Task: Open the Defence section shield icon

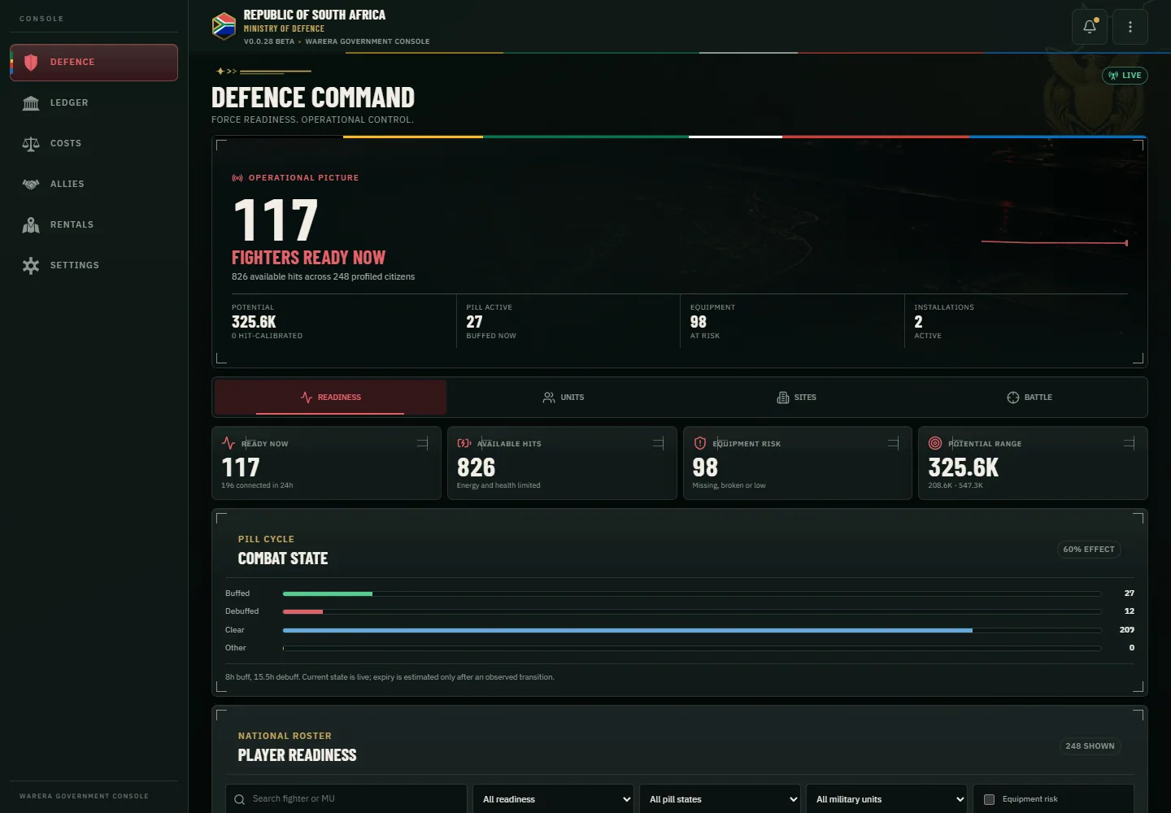Action: pyautogui.click(x=31, y=63)
